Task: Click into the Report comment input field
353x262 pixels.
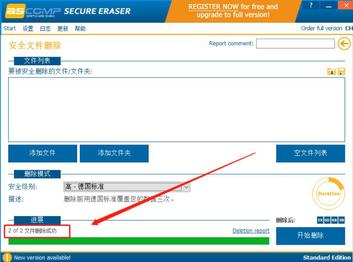Action: coord(295,44)
